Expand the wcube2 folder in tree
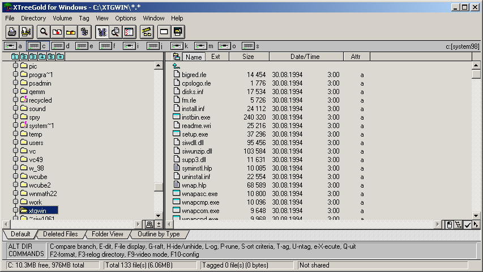The image size is (483, 272). pyautogui.click(x=16, y=185)
